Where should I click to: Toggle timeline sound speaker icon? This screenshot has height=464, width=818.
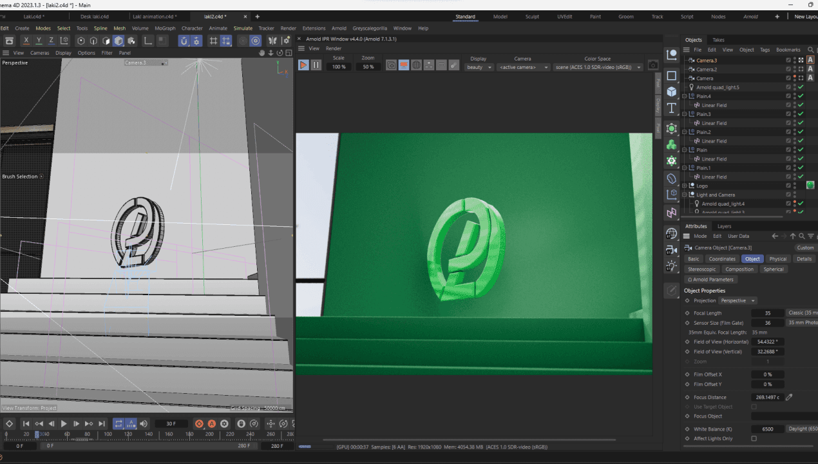click(x=144, y=423)
